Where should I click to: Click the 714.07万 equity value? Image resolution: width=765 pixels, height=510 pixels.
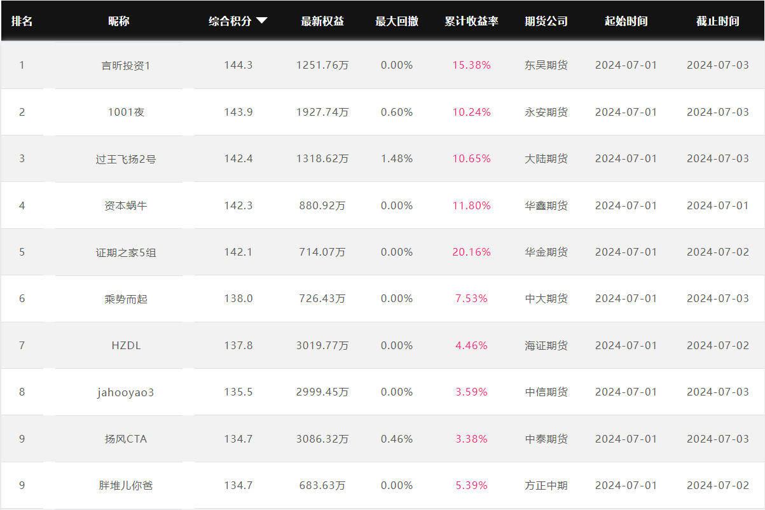tap(322, 252)
